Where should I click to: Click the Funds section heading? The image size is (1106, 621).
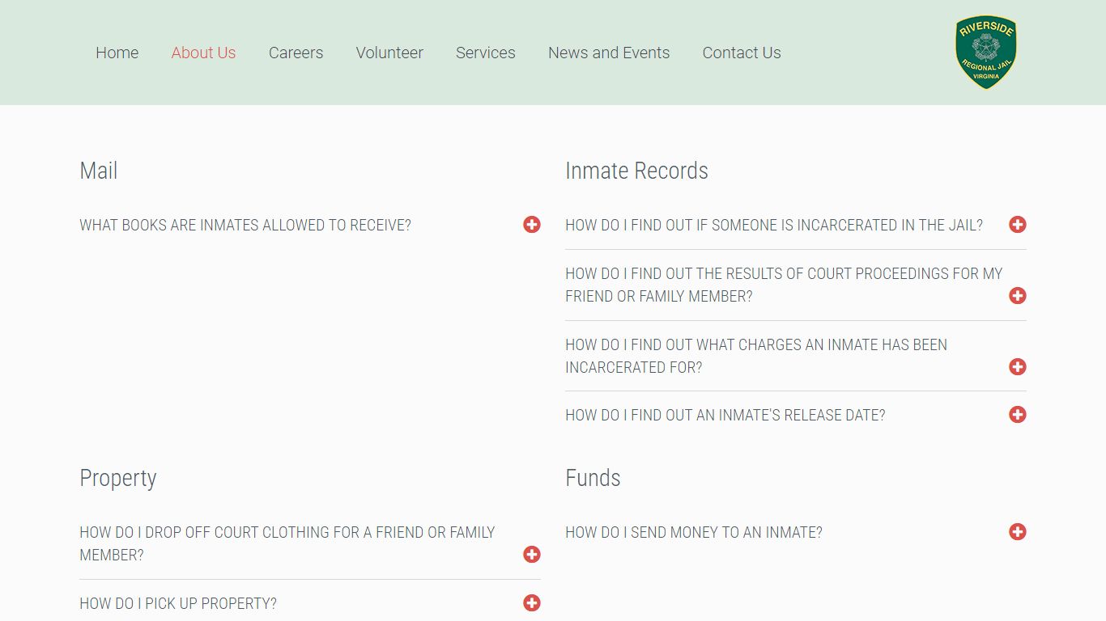593,478
